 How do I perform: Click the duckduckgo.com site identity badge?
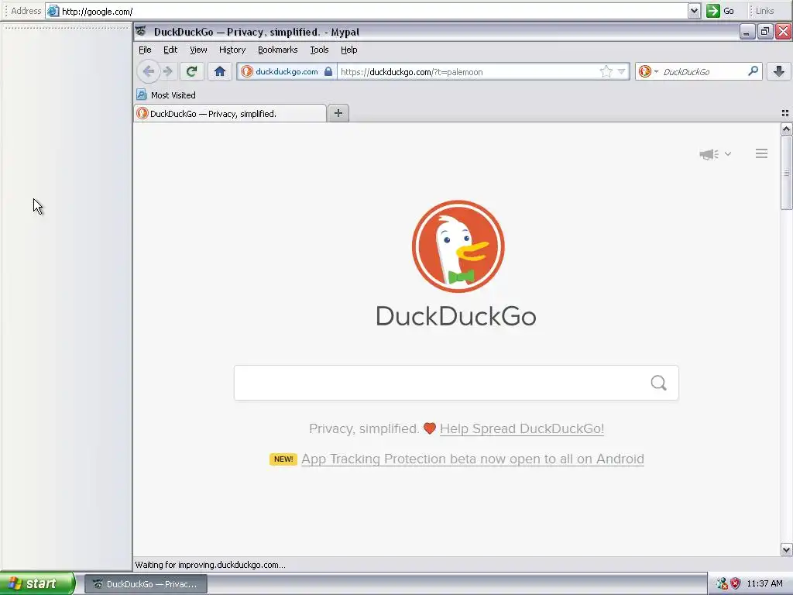[287, 71]
